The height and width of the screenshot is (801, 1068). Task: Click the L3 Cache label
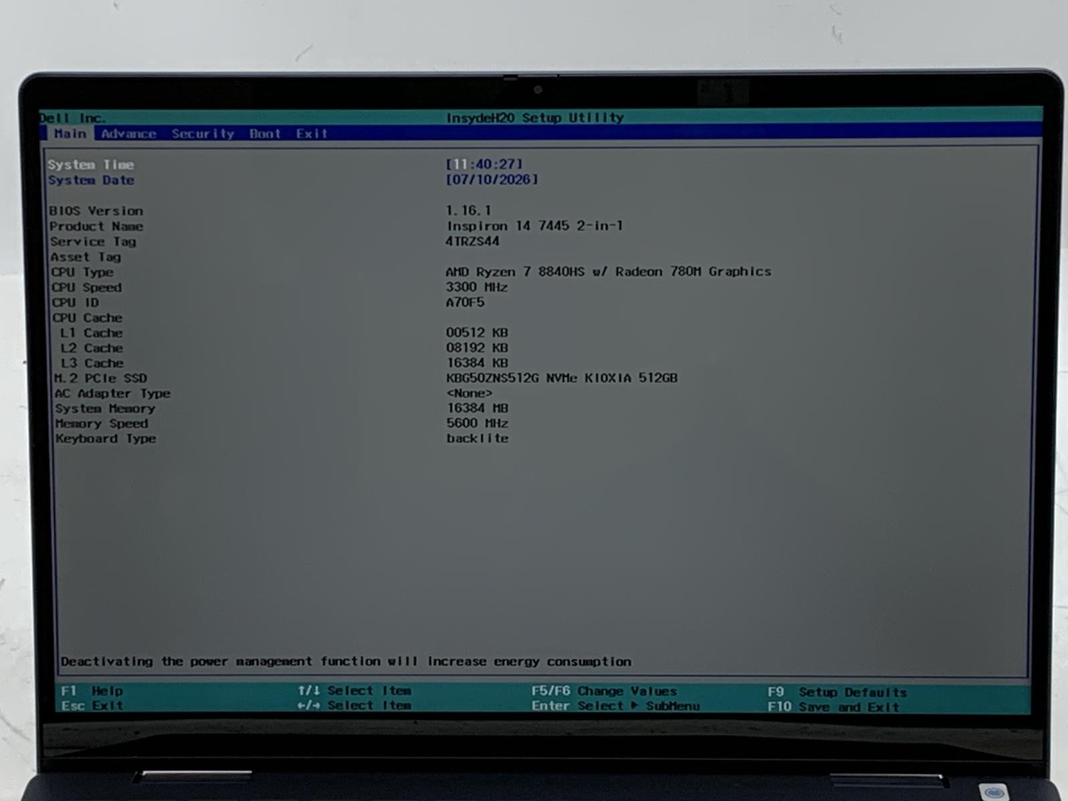pyautogui.click(x=92, y=364)
